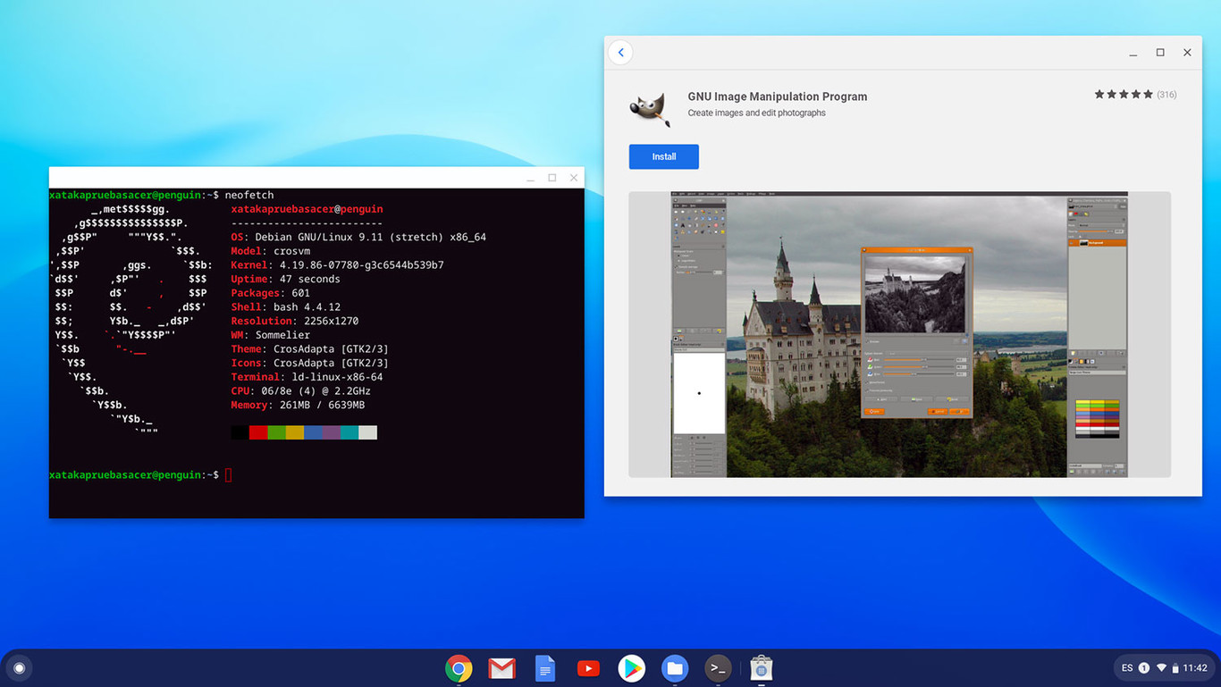Viewport: 1221px width, 687px height.
Task: Open the Terminal app from the shelf
Action: pyautogui.click(x=717, y=667)
